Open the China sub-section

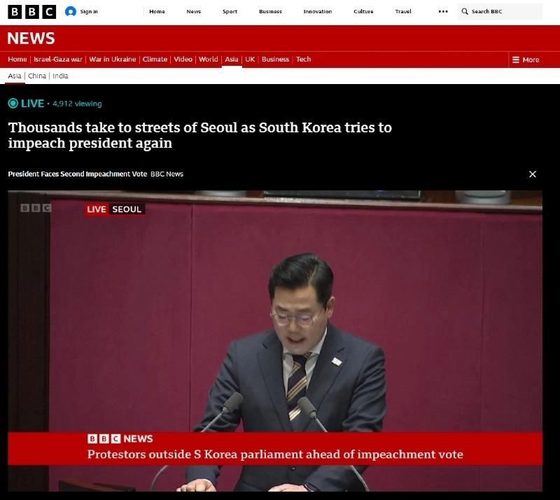click(x=37, y=76)
